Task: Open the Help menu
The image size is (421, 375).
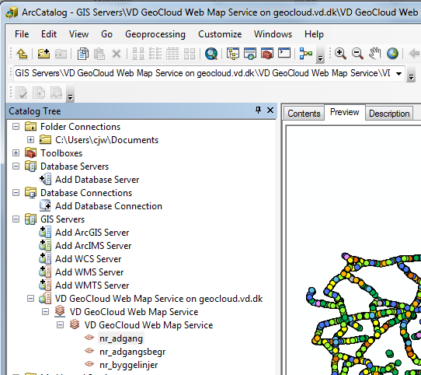Action: coord(314,34)
